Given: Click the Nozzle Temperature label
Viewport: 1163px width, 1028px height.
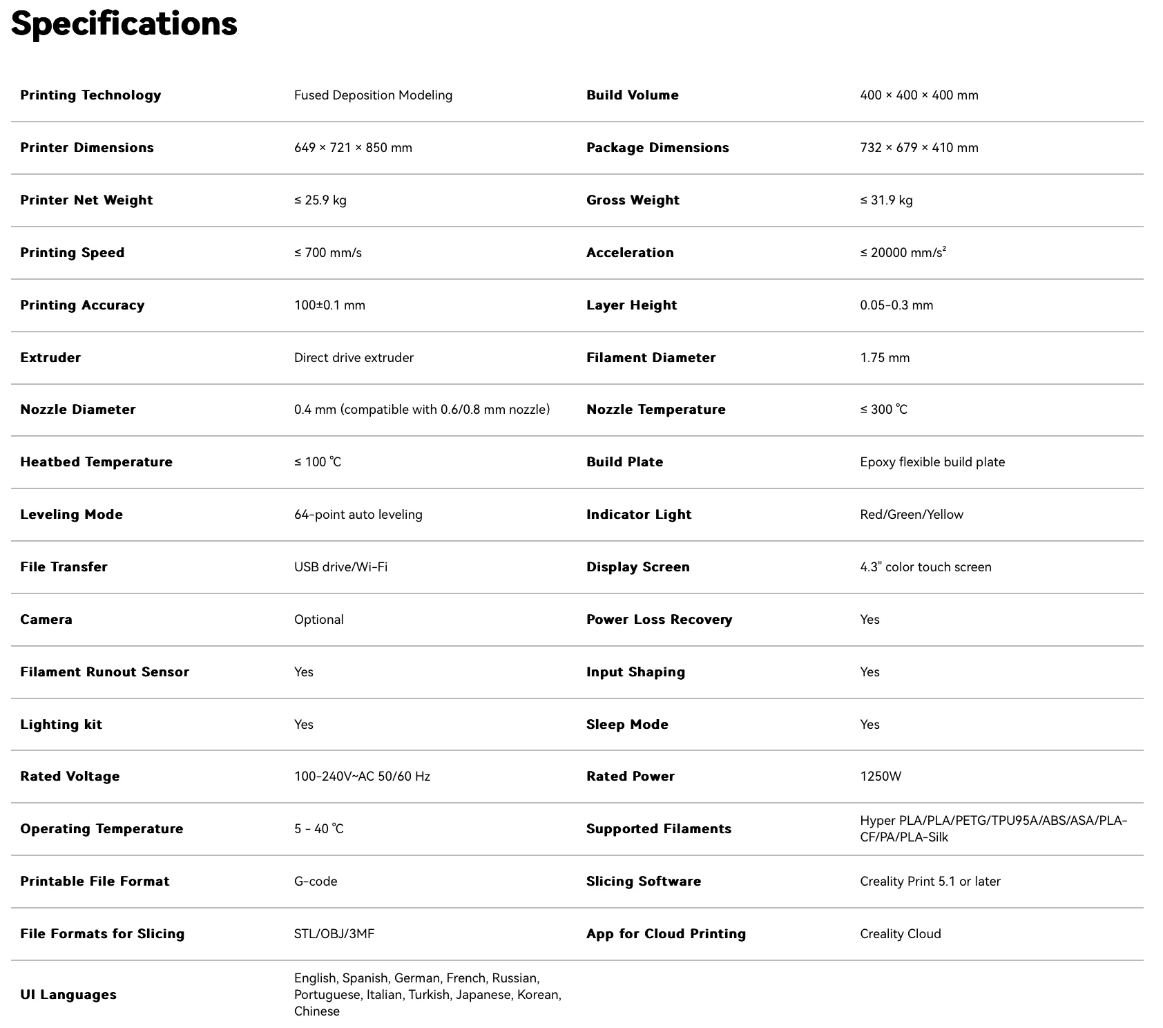Looking at the screenshot, I should click(x=655, y=410).
